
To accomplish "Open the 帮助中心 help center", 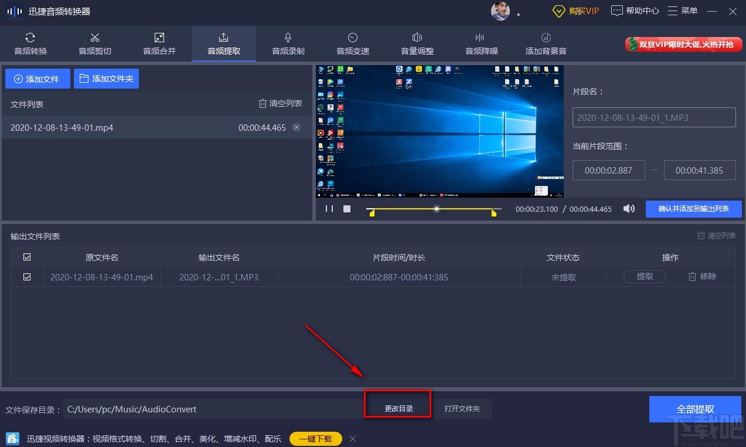I will tap(635, 11).
